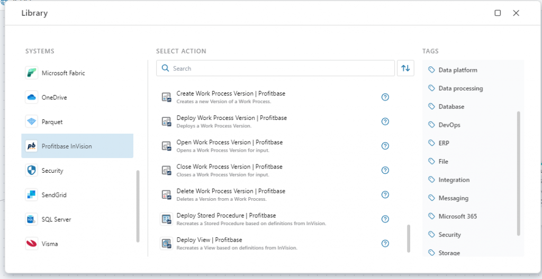Open help for Create Work Process Version
Viewport: 542px width, 279px height.
coord(385,97)
